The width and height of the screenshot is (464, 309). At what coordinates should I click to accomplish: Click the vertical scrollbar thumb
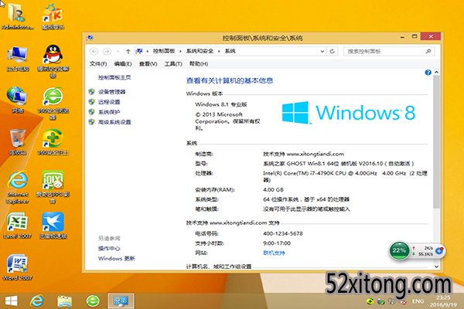pos(436,141)
